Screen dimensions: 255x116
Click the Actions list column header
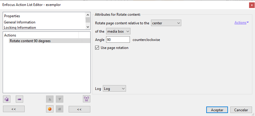click(x=41, y=35)
